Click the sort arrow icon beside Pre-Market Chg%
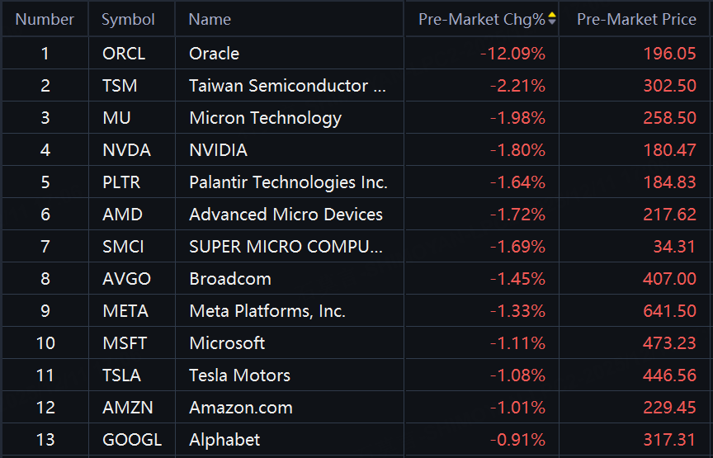This screenshot has height=458, width=713. 552,19
